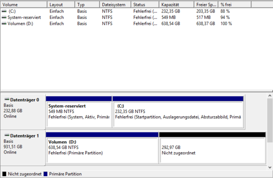Sort by the Status column header
The width and height of the screenshot is (273, 178).
point(145,5)
